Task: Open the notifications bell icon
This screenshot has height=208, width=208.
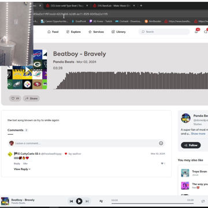Action: (x=196, y=32)
